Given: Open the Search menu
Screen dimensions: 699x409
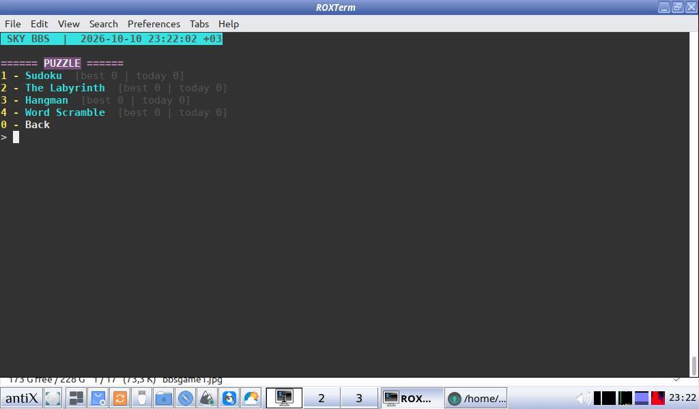Looking at the screenshot, I should 104,24.
